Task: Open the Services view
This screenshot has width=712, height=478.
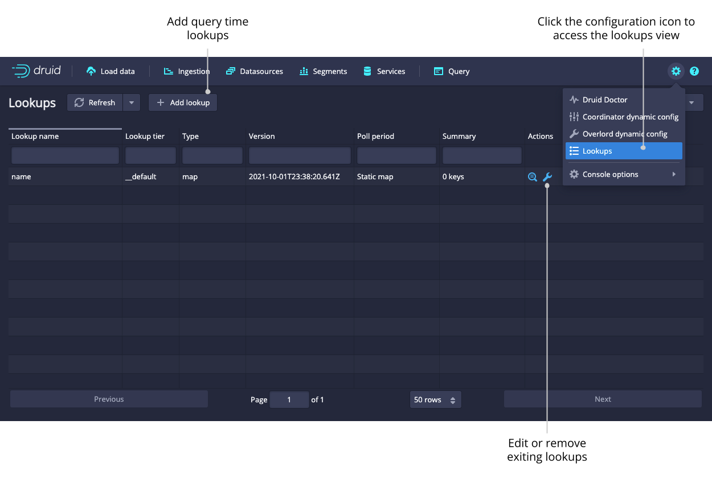Action: [384, 71]
